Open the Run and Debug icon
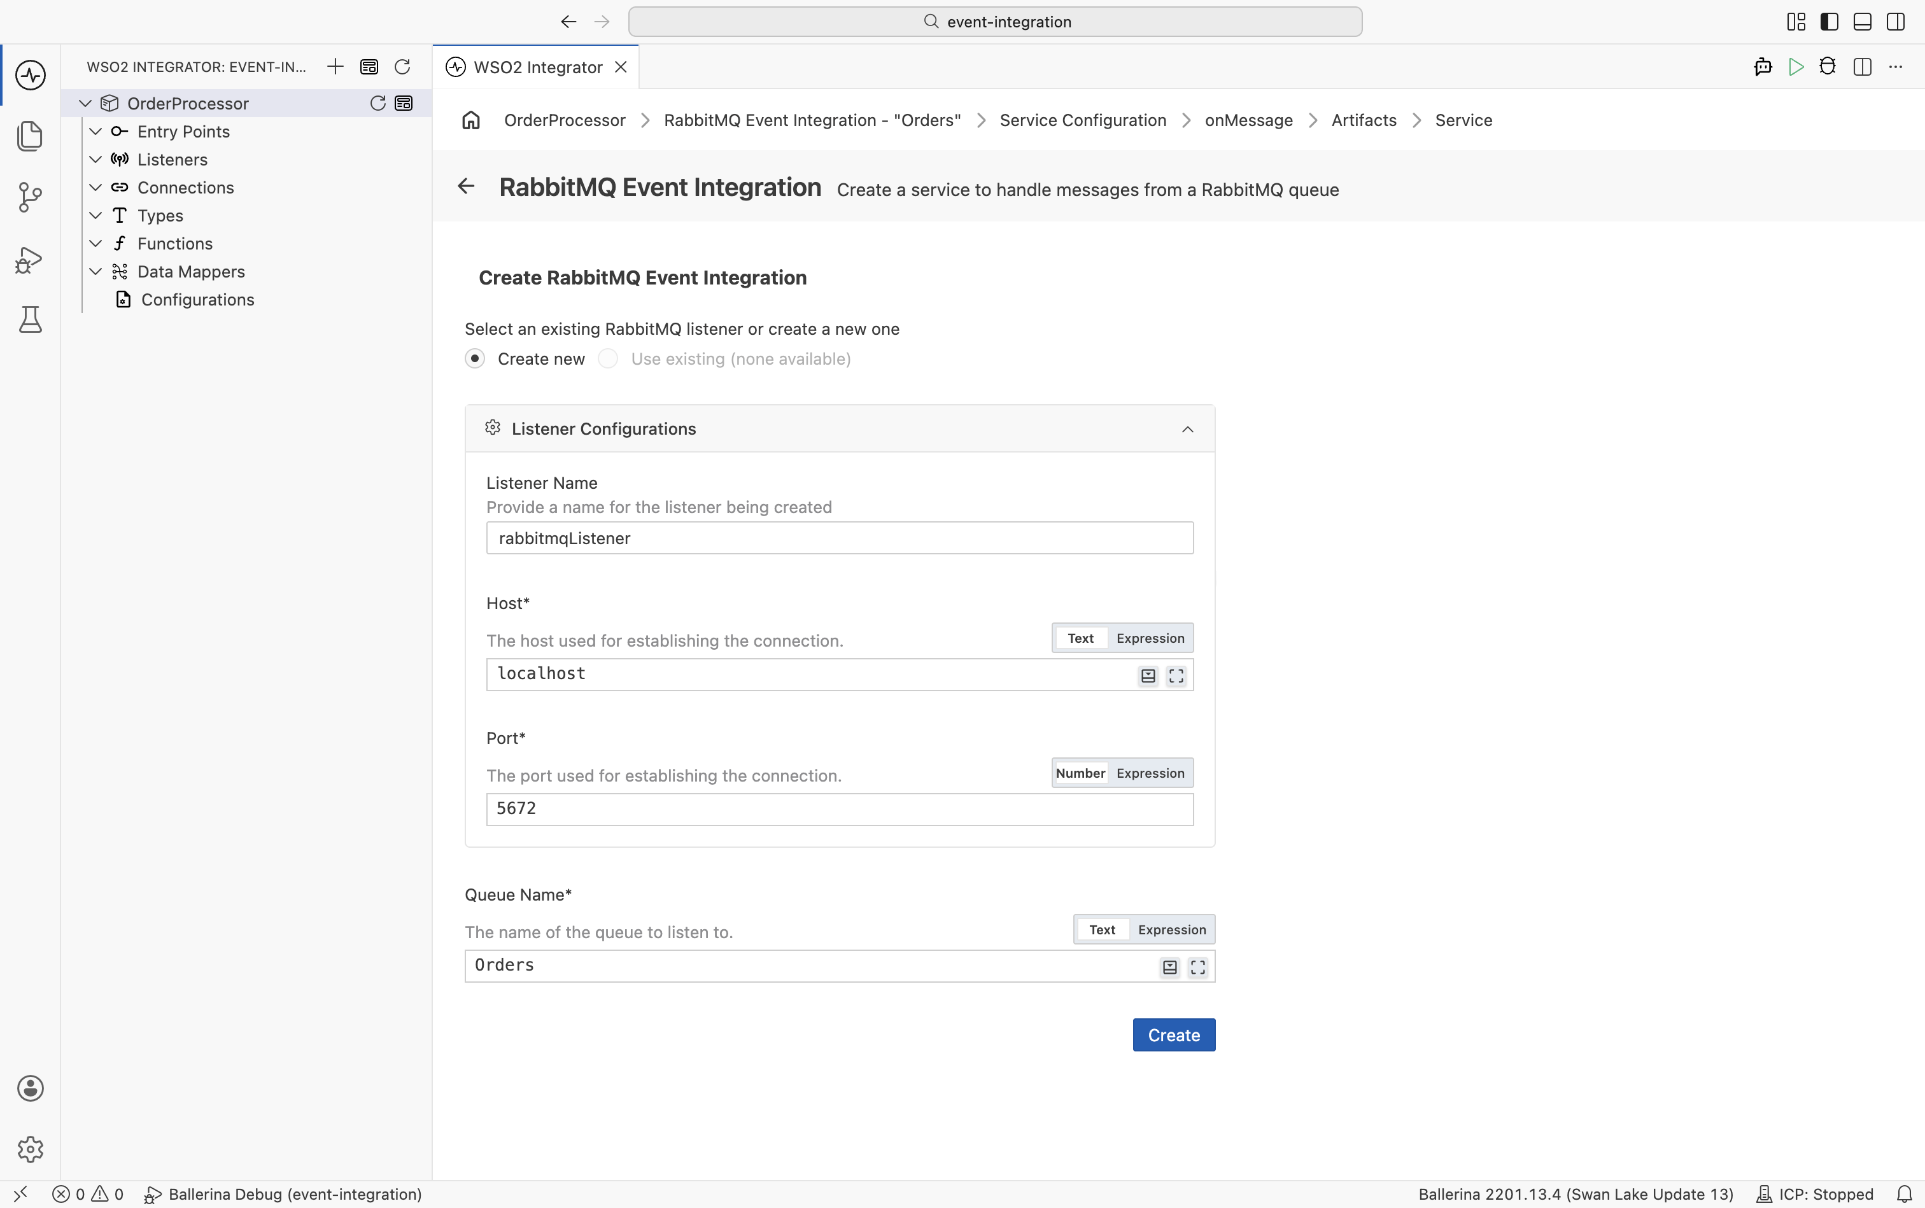This screenshot has width=1925, height=1208. (31, 259)
